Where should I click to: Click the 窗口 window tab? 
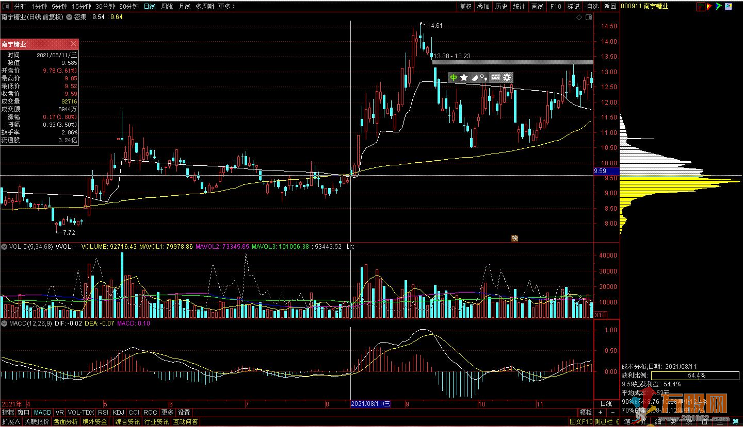24,413
